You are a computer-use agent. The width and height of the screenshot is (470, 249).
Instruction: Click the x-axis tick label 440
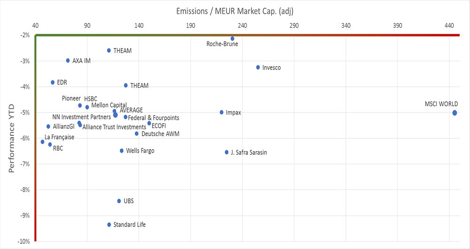[x=449, y=25]
